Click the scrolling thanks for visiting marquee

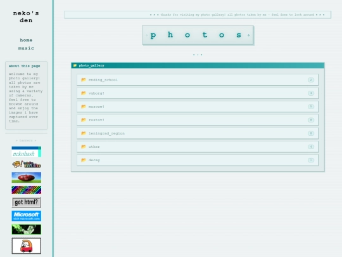198,15
